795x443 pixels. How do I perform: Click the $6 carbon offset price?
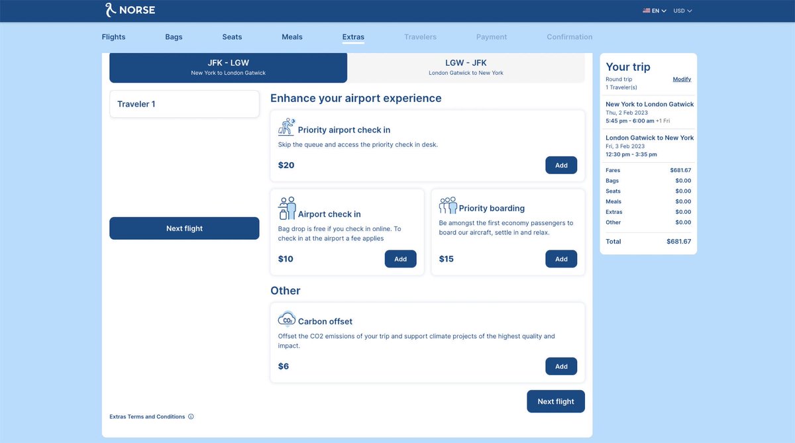pyautogui.click(x=284, y=366)
